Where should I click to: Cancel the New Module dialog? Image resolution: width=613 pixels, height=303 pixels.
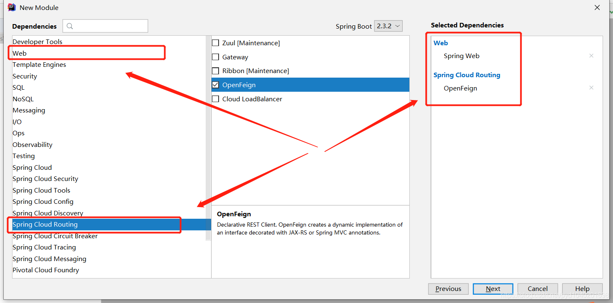click(x=538, y=289)
